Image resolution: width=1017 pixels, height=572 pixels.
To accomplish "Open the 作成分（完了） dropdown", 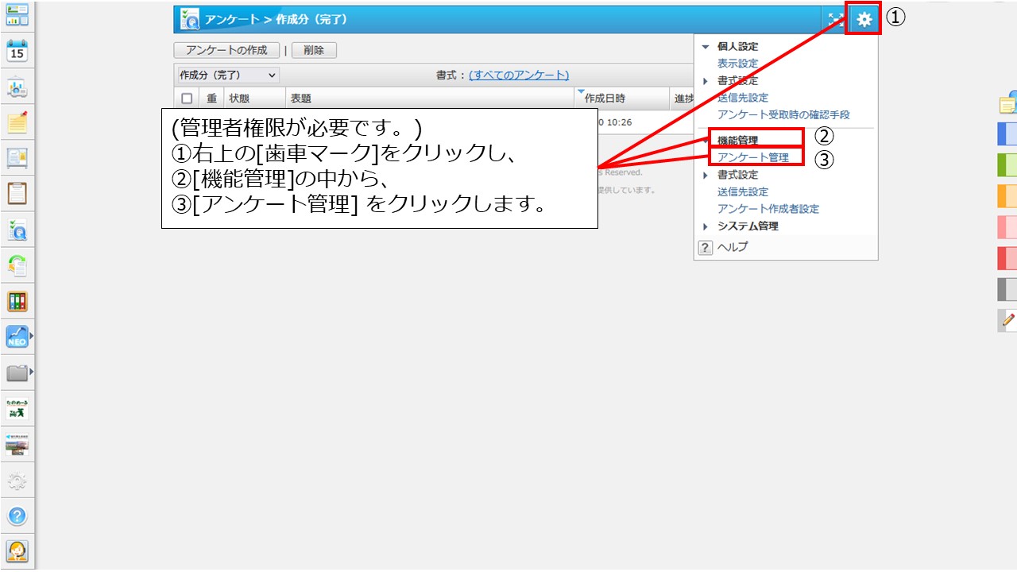I will pyautogui.click(x=227, y=75).
